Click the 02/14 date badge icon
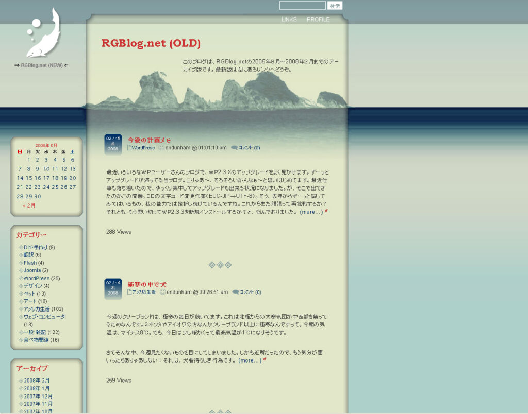The image size is (528, 414). [113, 288]
